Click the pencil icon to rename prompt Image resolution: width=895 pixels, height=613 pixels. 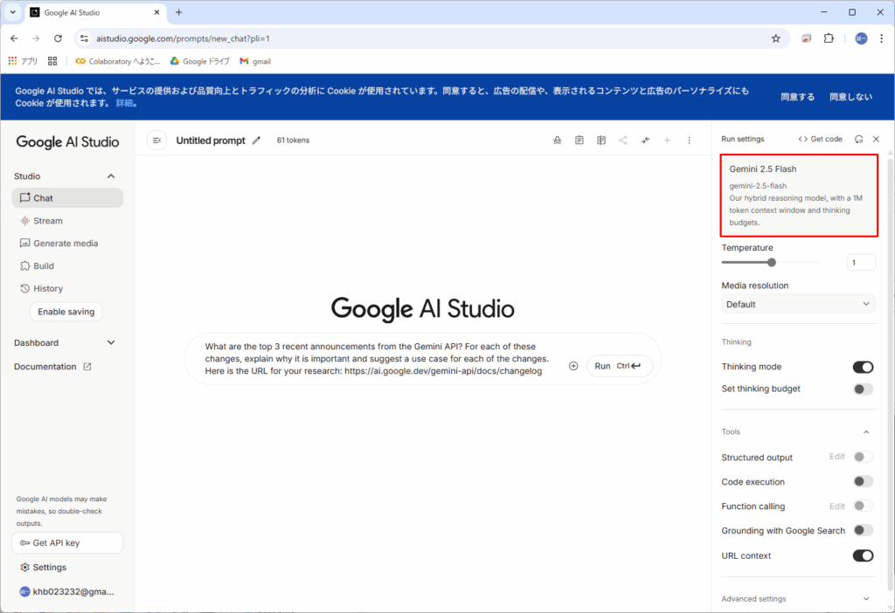pyautogui.click(x=256, y=141)
